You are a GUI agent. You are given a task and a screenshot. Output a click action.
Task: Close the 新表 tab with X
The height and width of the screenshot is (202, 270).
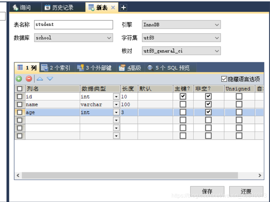(113, 7)
